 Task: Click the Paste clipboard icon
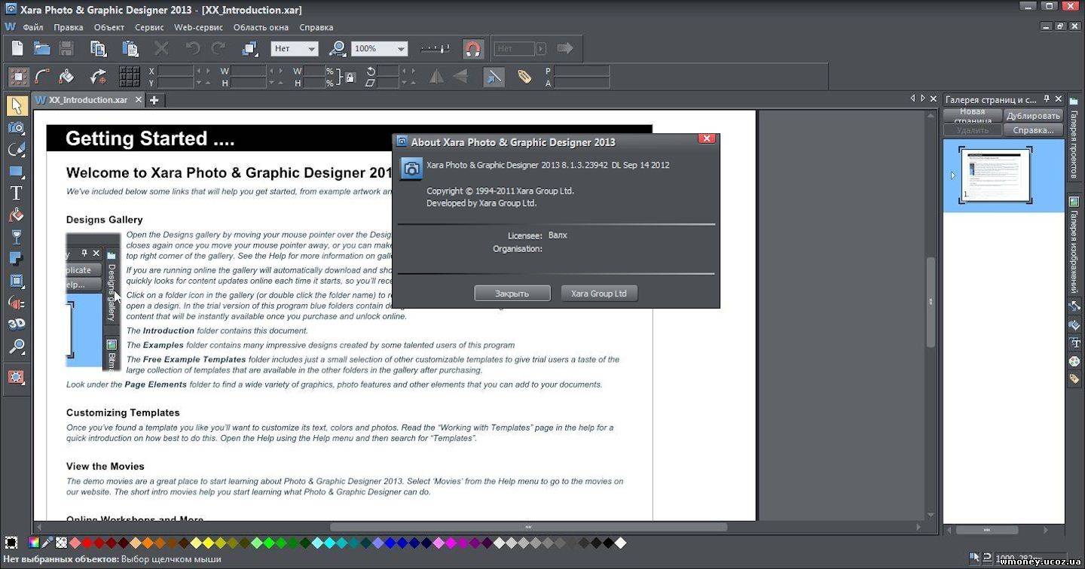coord(130,49)
